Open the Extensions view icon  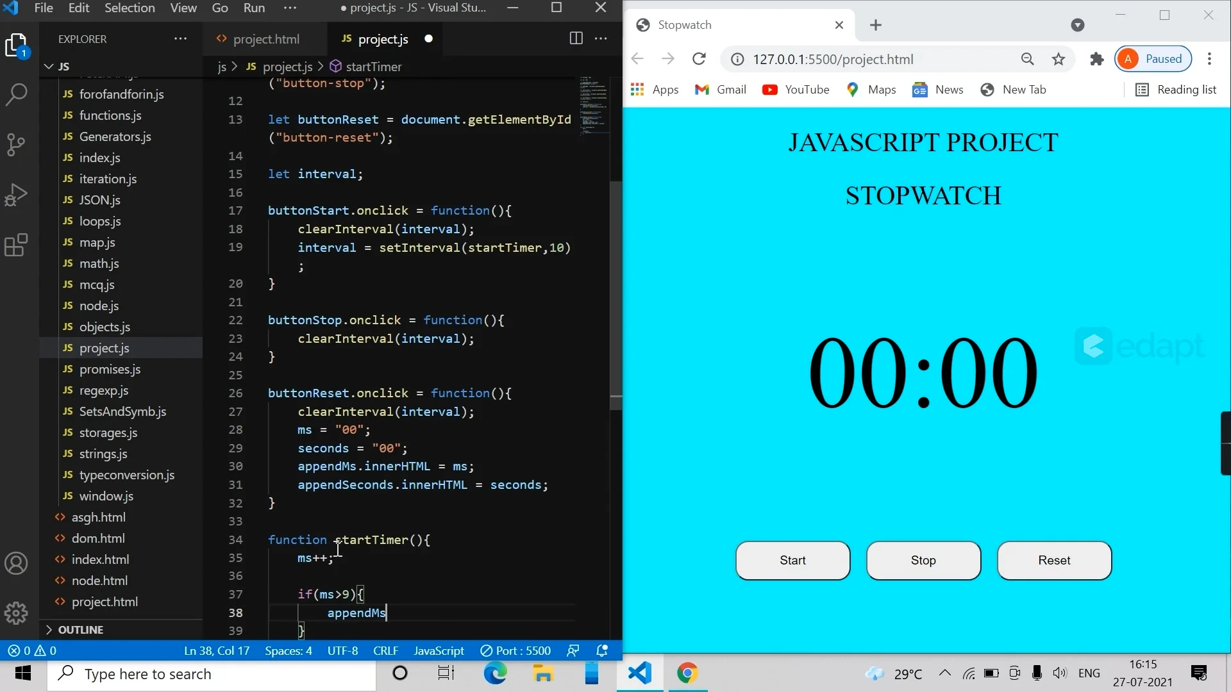coord(16,245)
